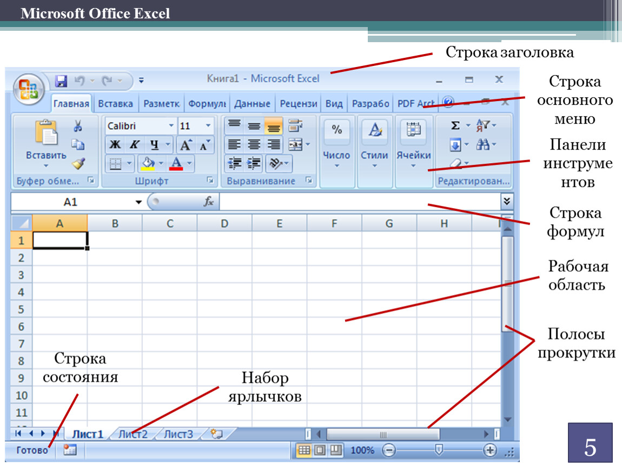The height and width of the screenshot is (467, 622).
Task: Click the AutoSum sigma icon
Action: 455,126
